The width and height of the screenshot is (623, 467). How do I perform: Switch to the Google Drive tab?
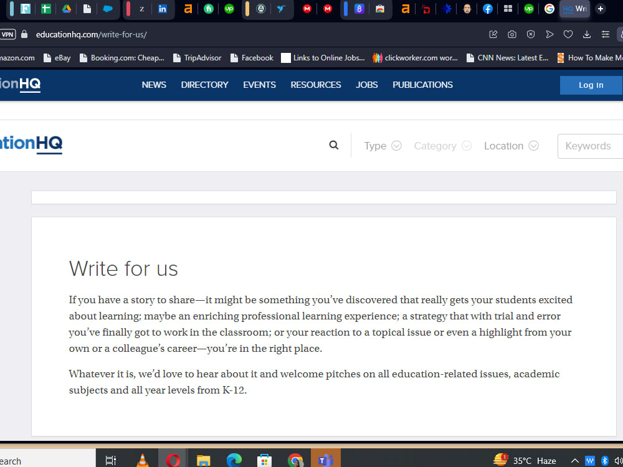click(67, 9)
